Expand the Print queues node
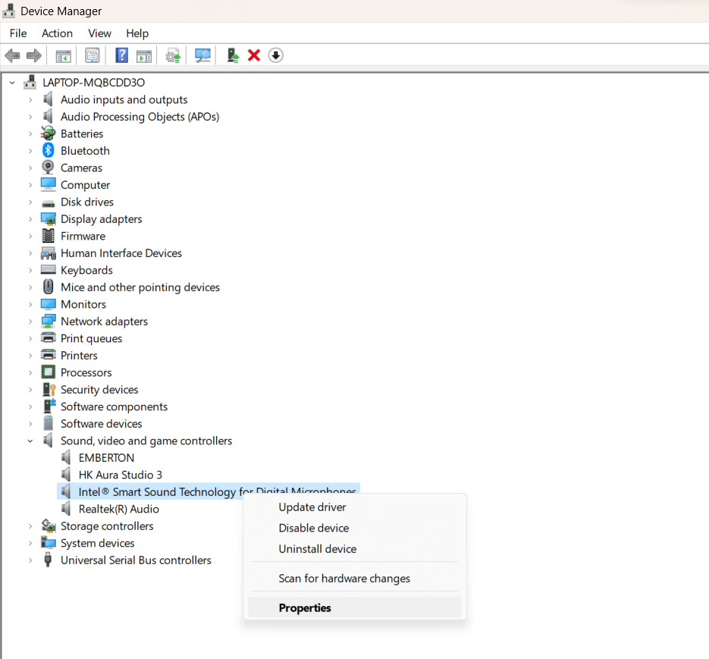 [30, 338]
